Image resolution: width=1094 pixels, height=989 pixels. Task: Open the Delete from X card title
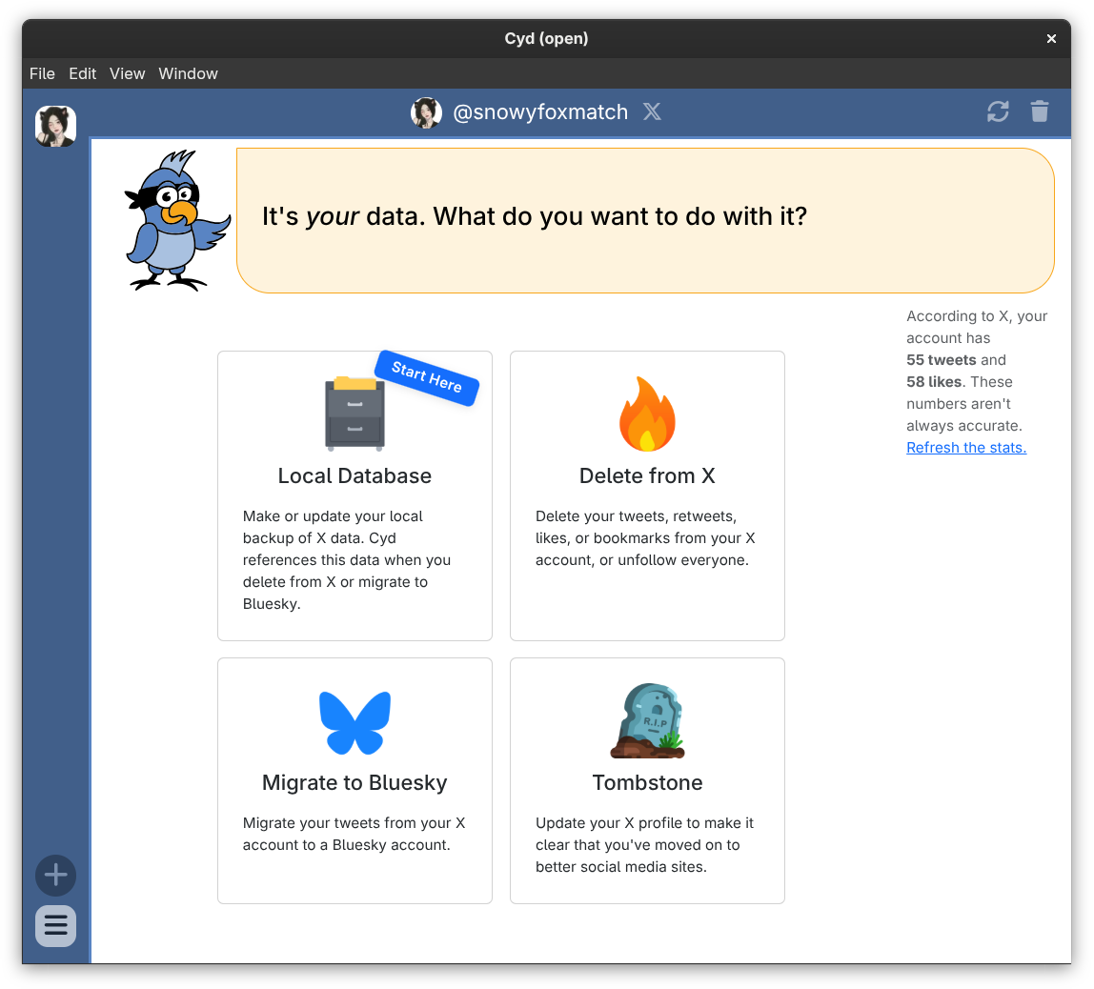click(x=647, y=475)
